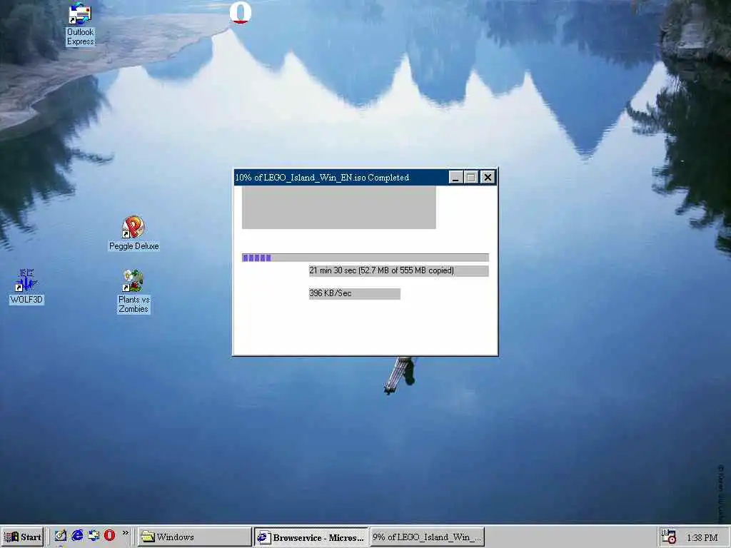Click the 1:38 PM clock
This screenshot has height=548, width=731.
pyautogui.click(x=702, y=538)
